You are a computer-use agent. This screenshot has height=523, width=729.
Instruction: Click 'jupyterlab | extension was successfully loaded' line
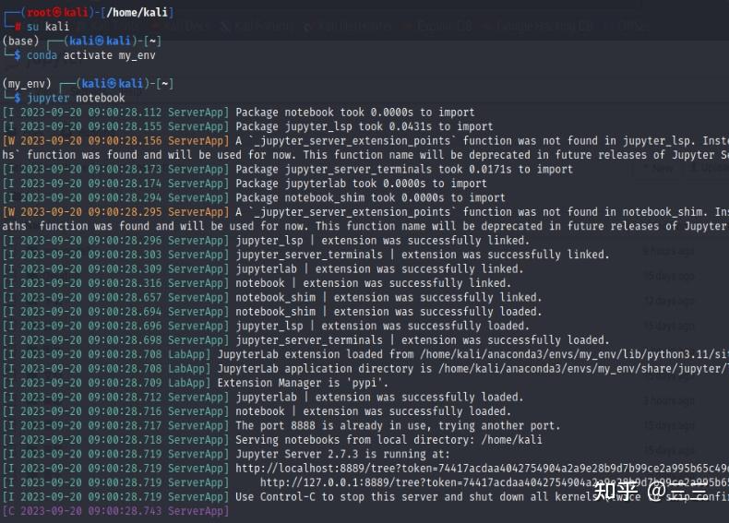point(263,397)
